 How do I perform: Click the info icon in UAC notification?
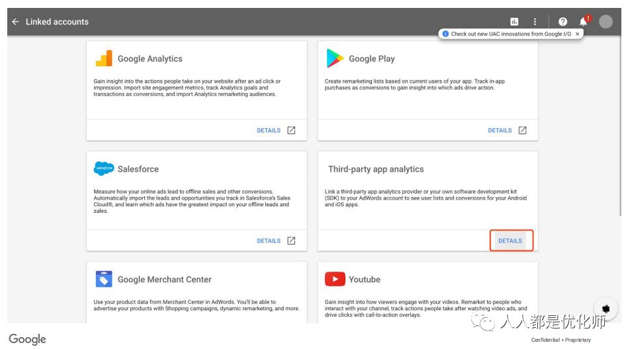click(x=445, y=34)
